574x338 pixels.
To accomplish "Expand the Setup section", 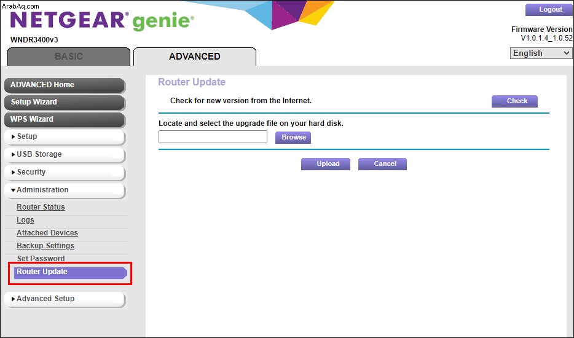I will [65, 136].
